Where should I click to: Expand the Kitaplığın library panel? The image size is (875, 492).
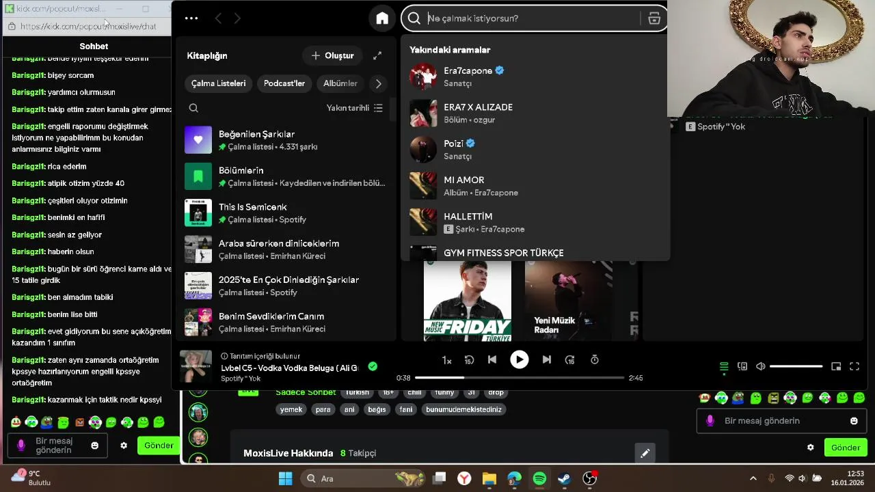(x=377, y=55)
